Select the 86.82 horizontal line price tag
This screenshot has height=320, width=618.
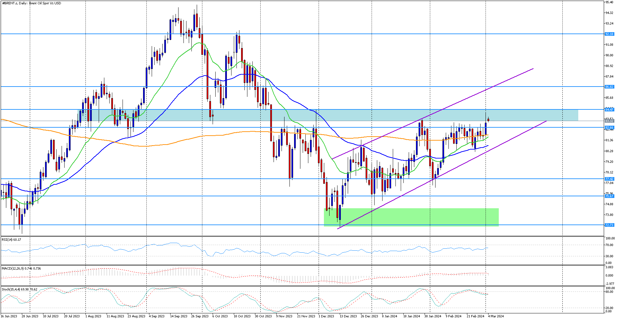pyautogui.click(x=609, y=87)
